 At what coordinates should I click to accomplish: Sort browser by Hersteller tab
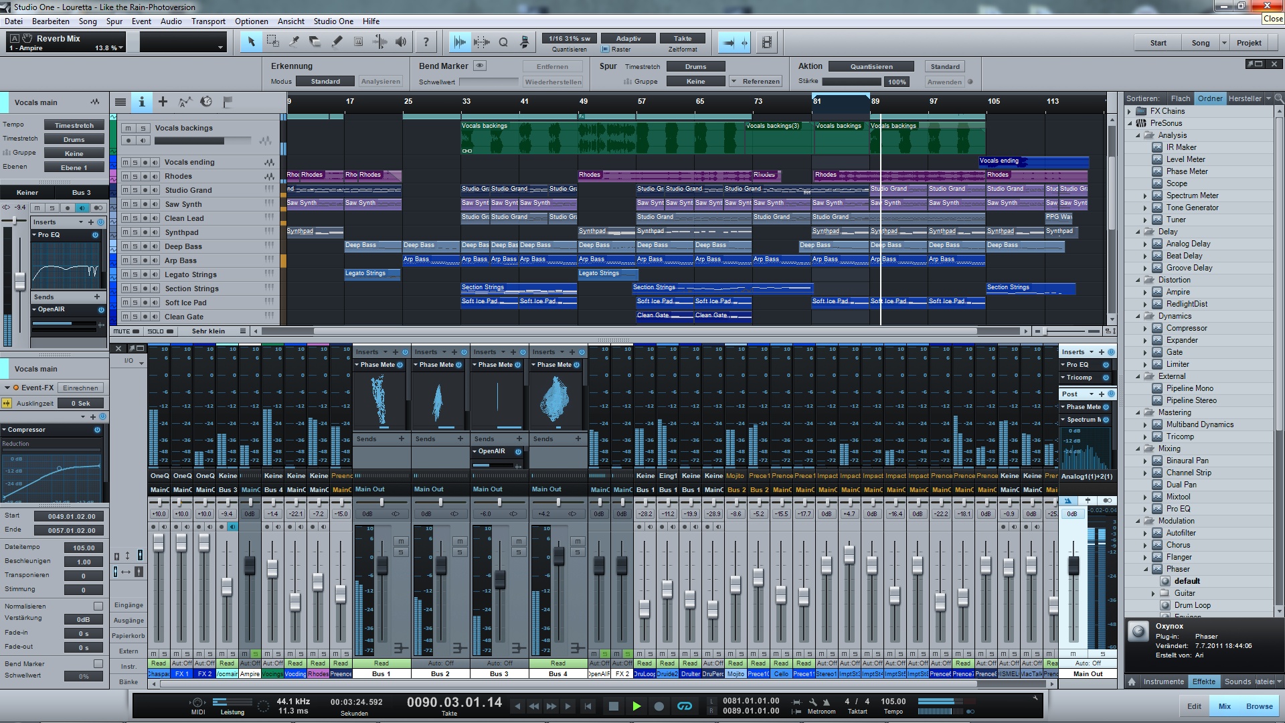click(x=1245, y=98)
